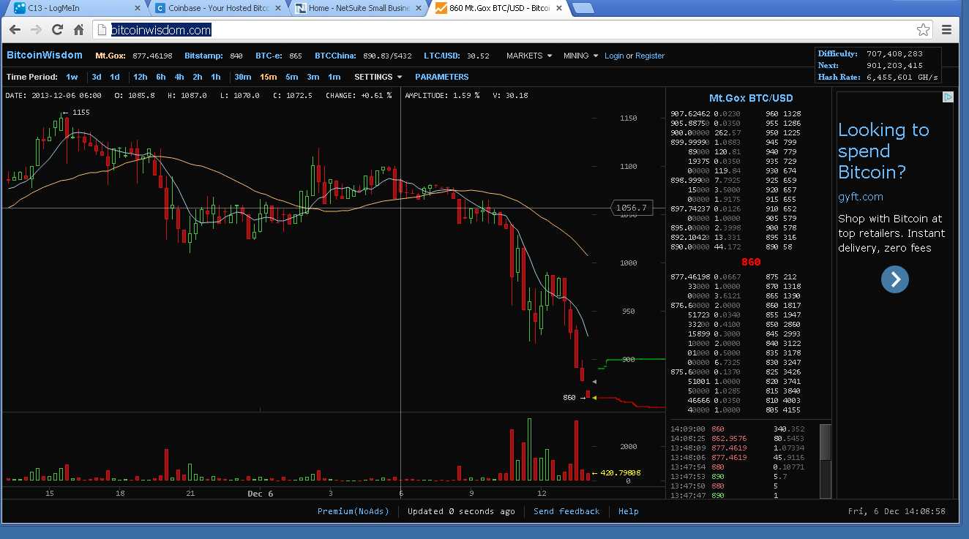Click the AdChoices icon on the ad
969x539 pixels.
tap(948, 97)
